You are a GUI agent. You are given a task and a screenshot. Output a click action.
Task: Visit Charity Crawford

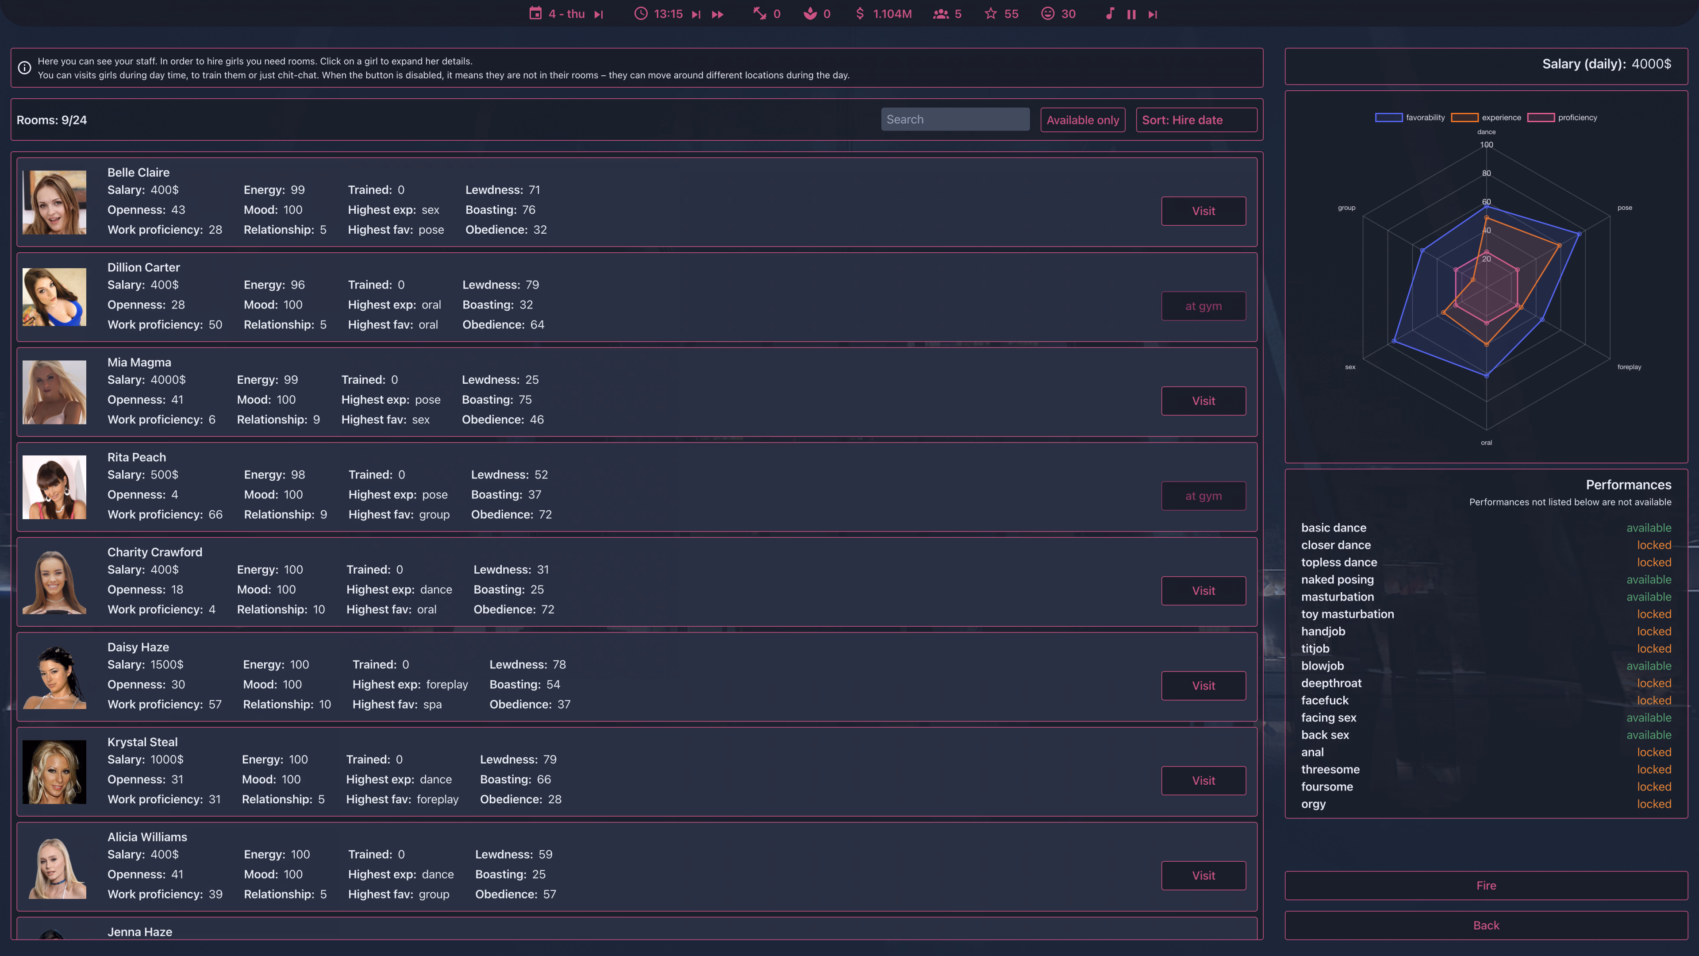(x=1203, y=591)
